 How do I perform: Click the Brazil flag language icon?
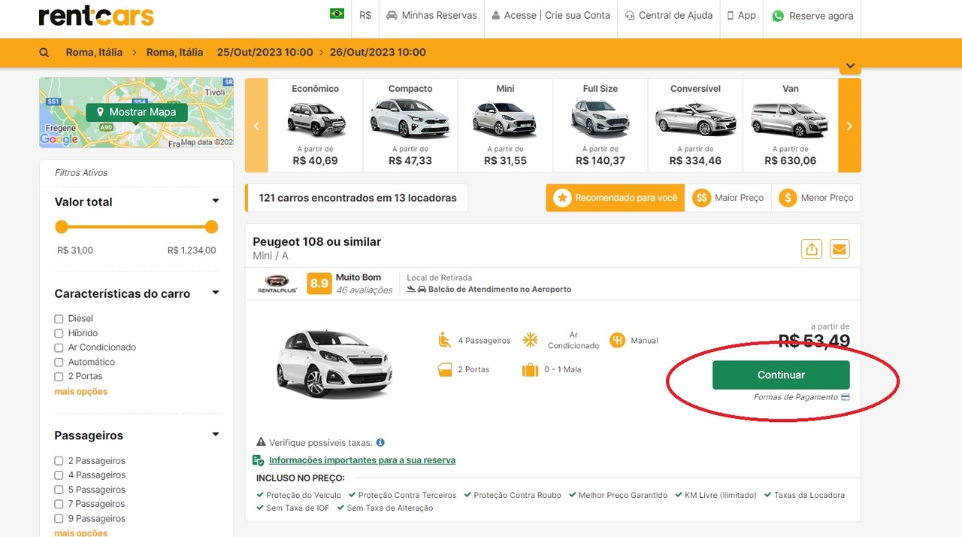tap(337, 14)
